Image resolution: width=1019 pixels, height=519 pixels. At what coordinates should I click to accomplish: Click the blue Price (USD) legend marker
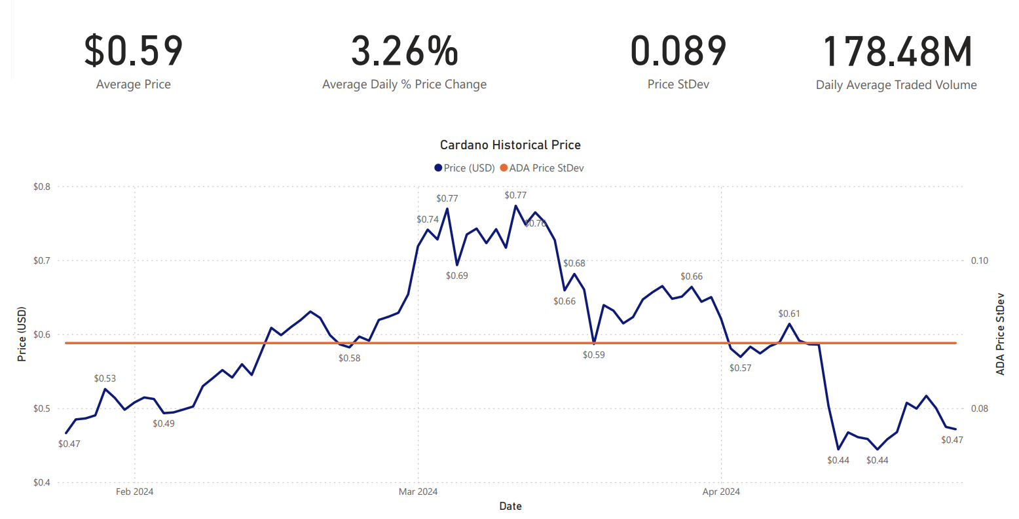pyautogui.click(x=438, y=168)
